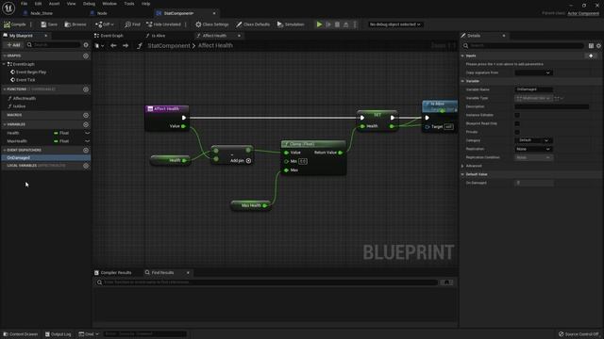Viewport: 604px width, 339px height.
Task: Open the File menu
Action: 24,4
